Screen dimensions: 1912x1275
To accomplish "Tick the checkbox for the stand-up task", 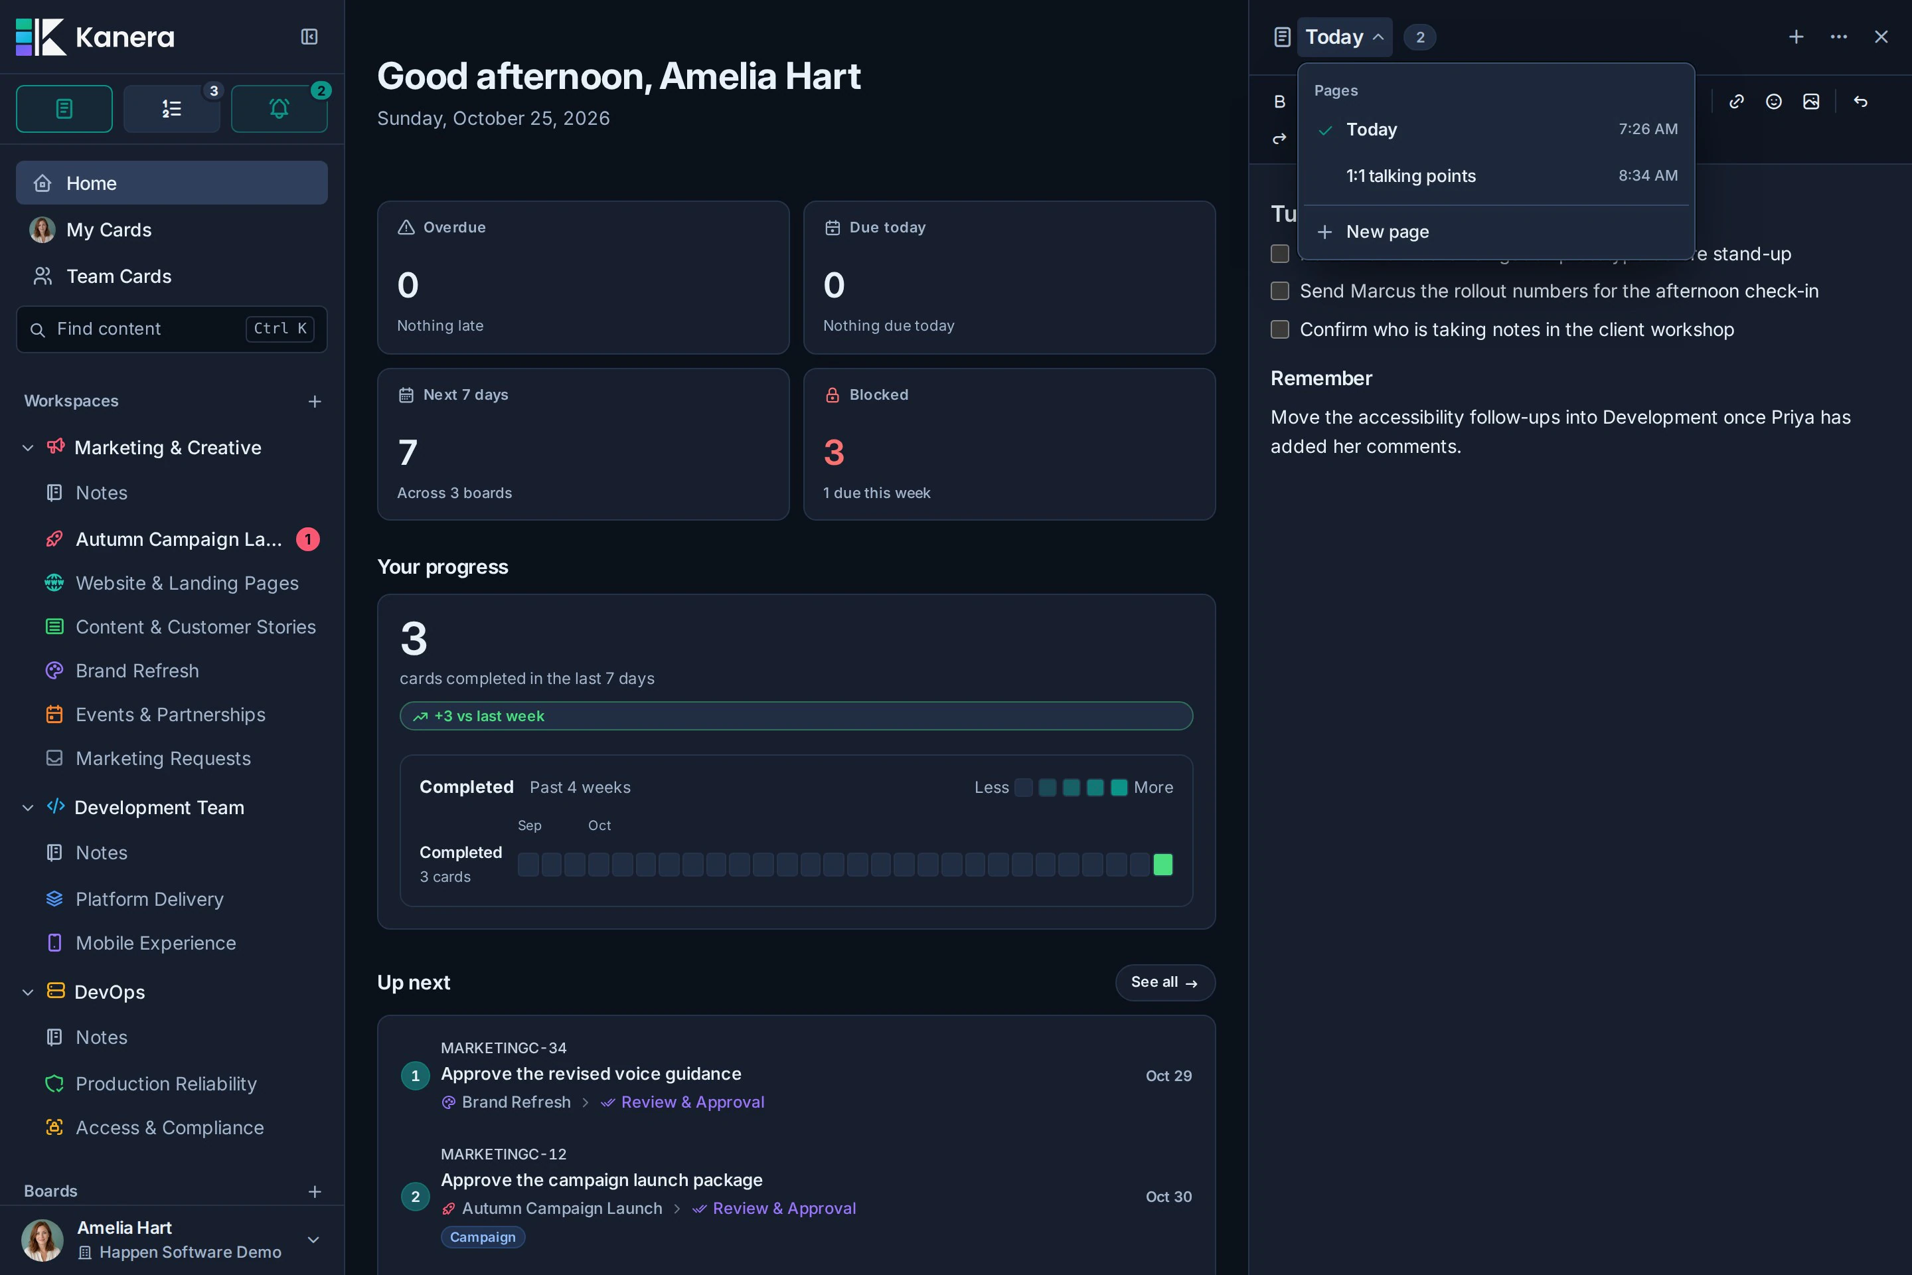I will (x=1279, y=254).
